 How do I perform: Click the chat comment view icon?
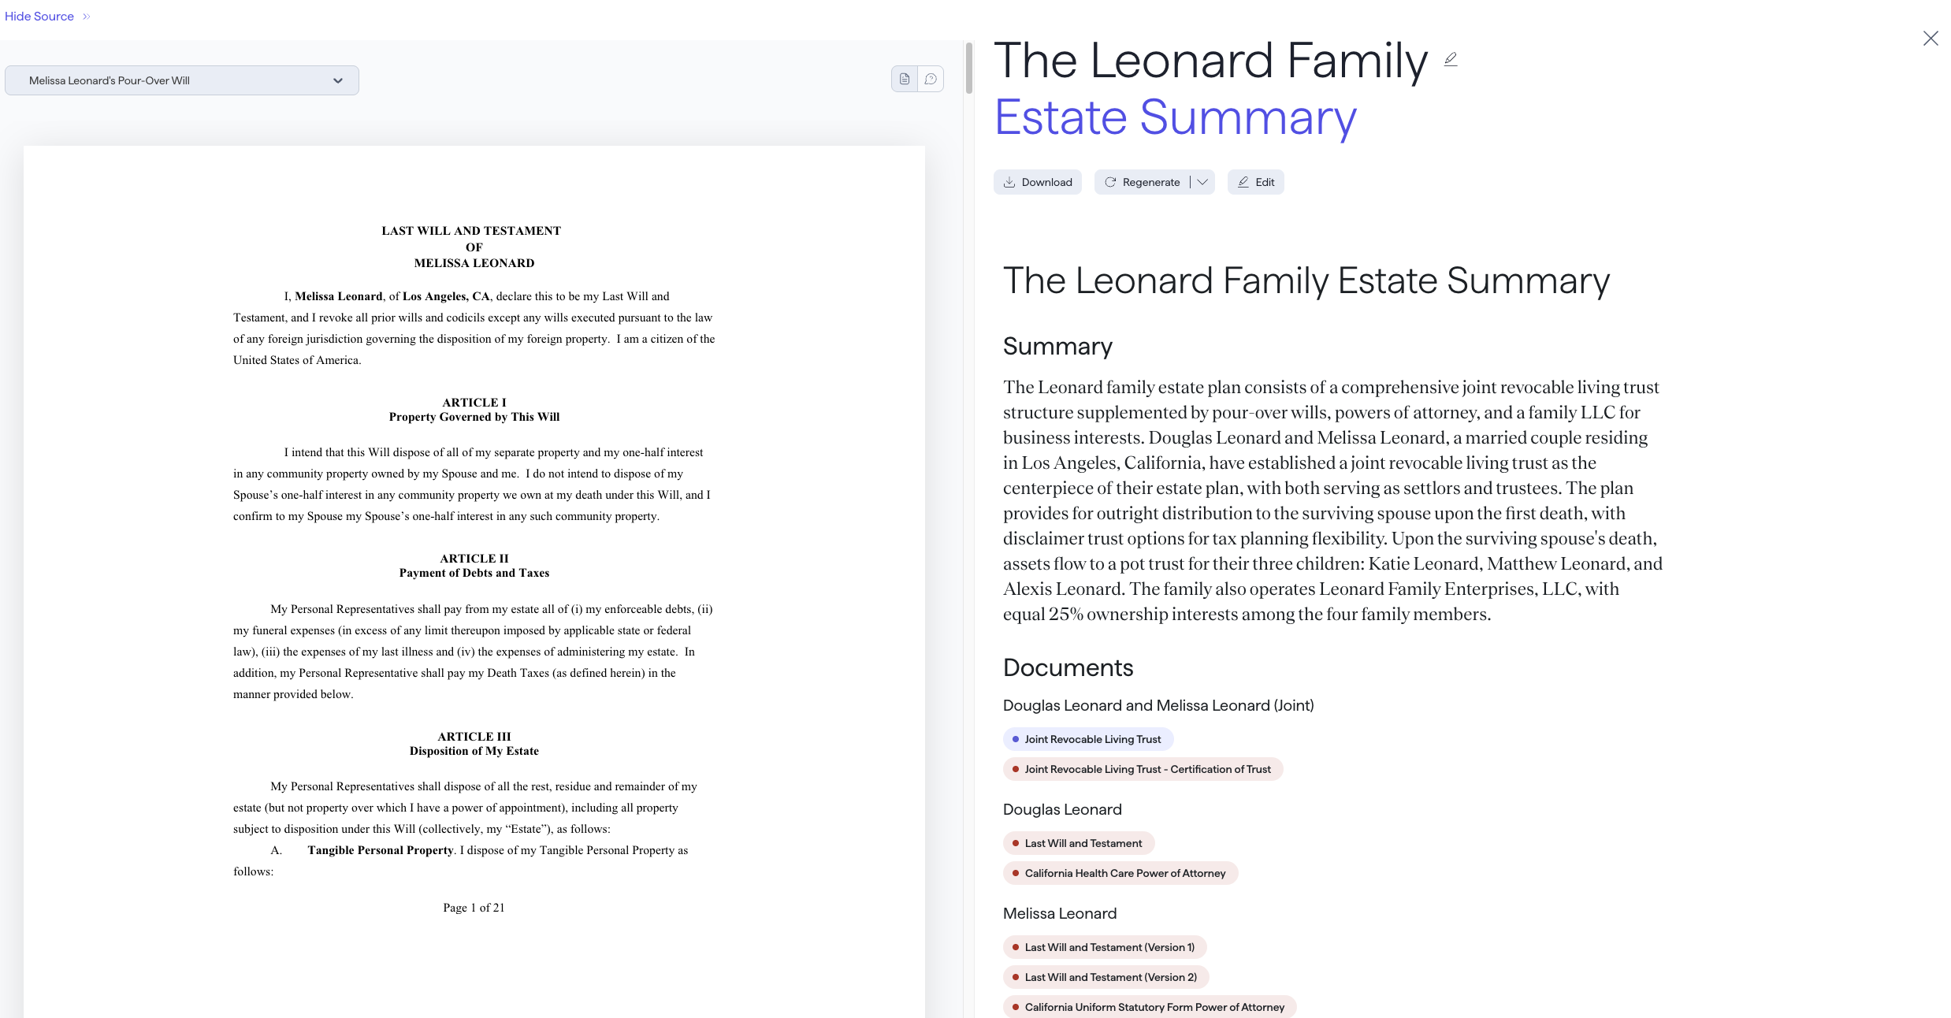tap(931, 79)
